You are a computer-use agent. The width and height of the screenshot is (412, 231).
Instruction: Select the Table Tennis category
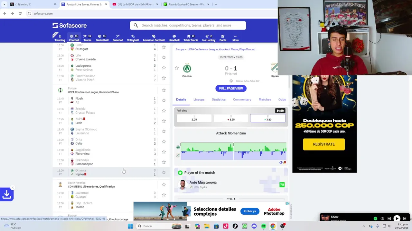point(191,38)
